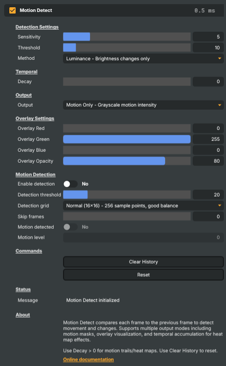
Task: Click the Motion level readout field
Action: [143, 238]
